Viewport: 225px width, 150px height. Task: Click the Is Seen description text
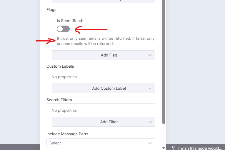coord(106,41)
